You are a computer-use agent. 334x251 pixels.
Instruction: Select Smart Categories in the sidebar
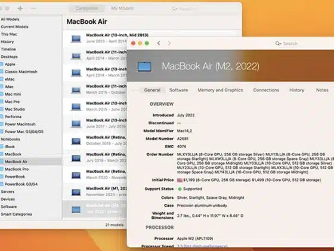click(17, 214)
